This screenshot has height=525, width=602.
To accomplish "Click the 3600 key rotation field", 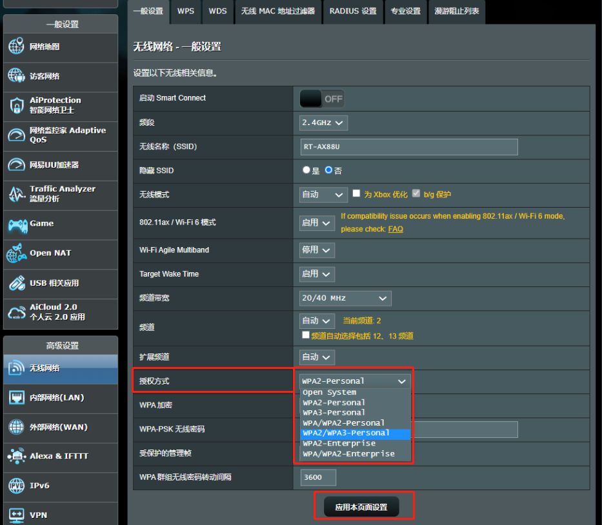I will pos(318,477).
